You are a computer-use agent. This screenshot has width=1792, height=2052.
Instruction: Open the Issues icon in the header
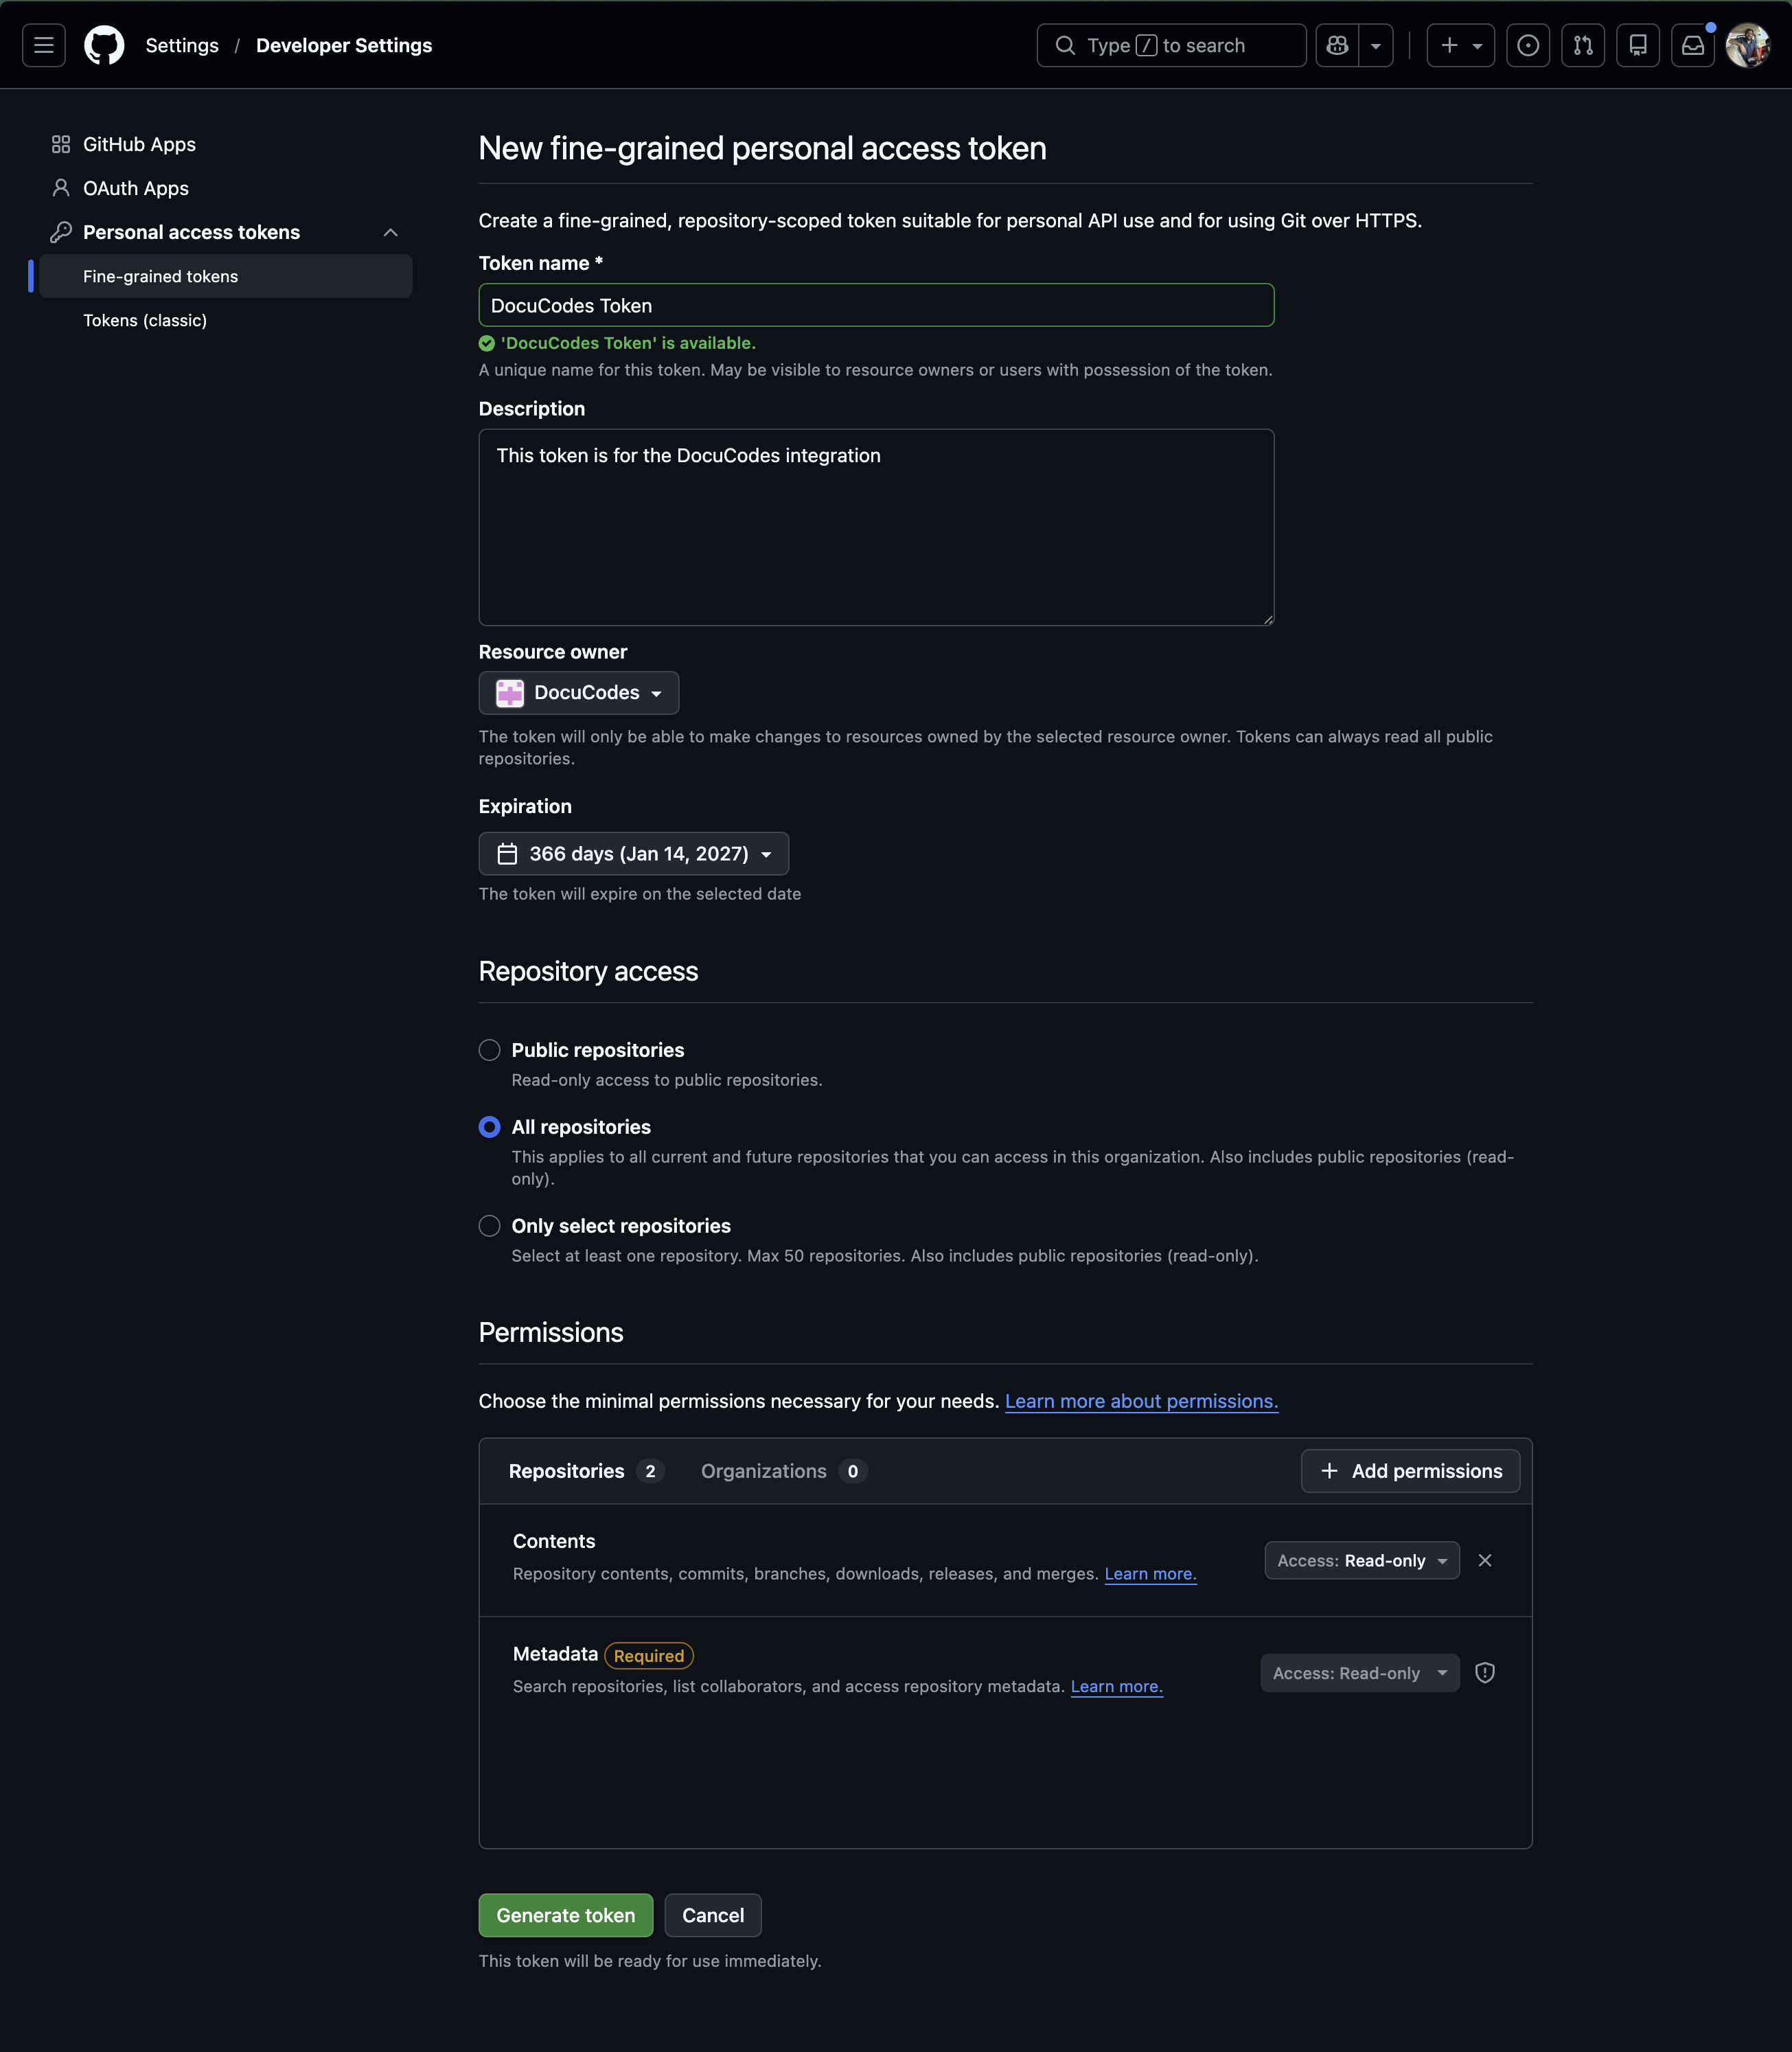click(x=1527, y=45)
